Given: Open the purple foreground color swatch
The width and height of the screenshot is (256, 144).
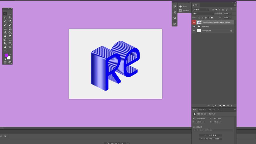Looking at the screenshot, I should click(x=6, y=55).
